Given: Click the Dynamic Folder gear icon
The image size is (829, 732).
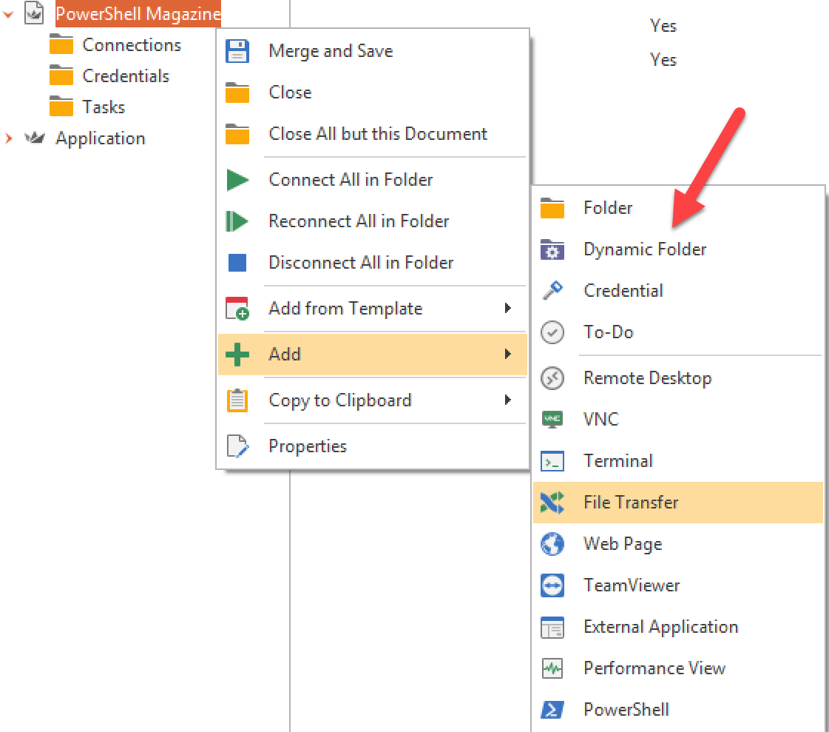Looking at the screenshot, I should tap(552, 250).
